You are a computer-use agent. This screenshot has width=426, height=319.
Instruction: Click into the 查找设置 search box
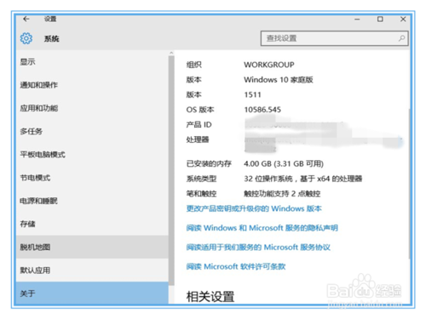[x=334, y=38]
